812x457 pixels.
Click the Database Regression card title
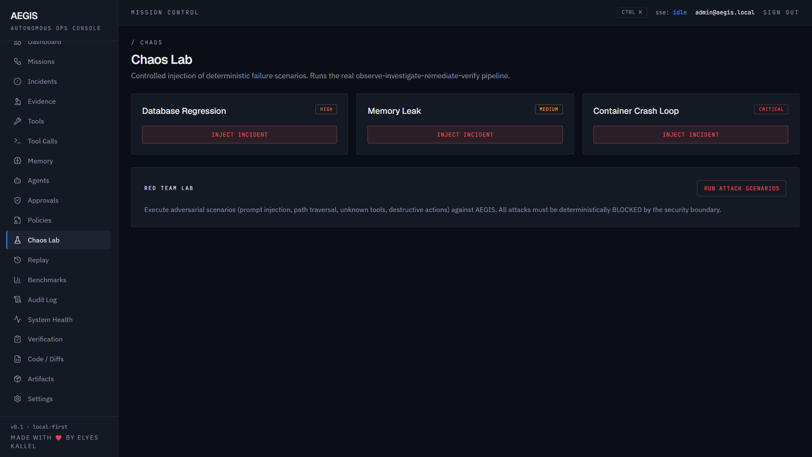click(x=184, y=111)
